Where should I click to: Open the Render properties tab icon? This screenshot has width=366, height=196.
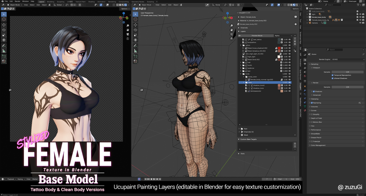(305, 60)
